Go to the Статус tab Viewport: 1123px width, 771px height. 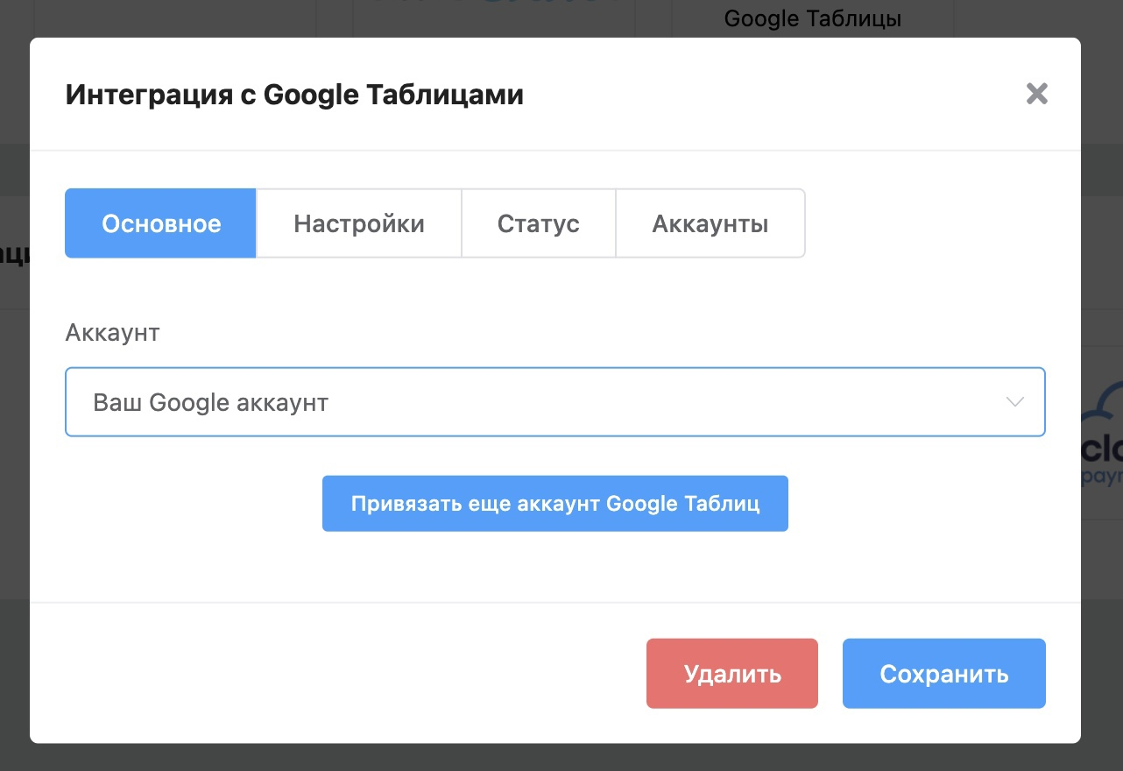[538, 223]
